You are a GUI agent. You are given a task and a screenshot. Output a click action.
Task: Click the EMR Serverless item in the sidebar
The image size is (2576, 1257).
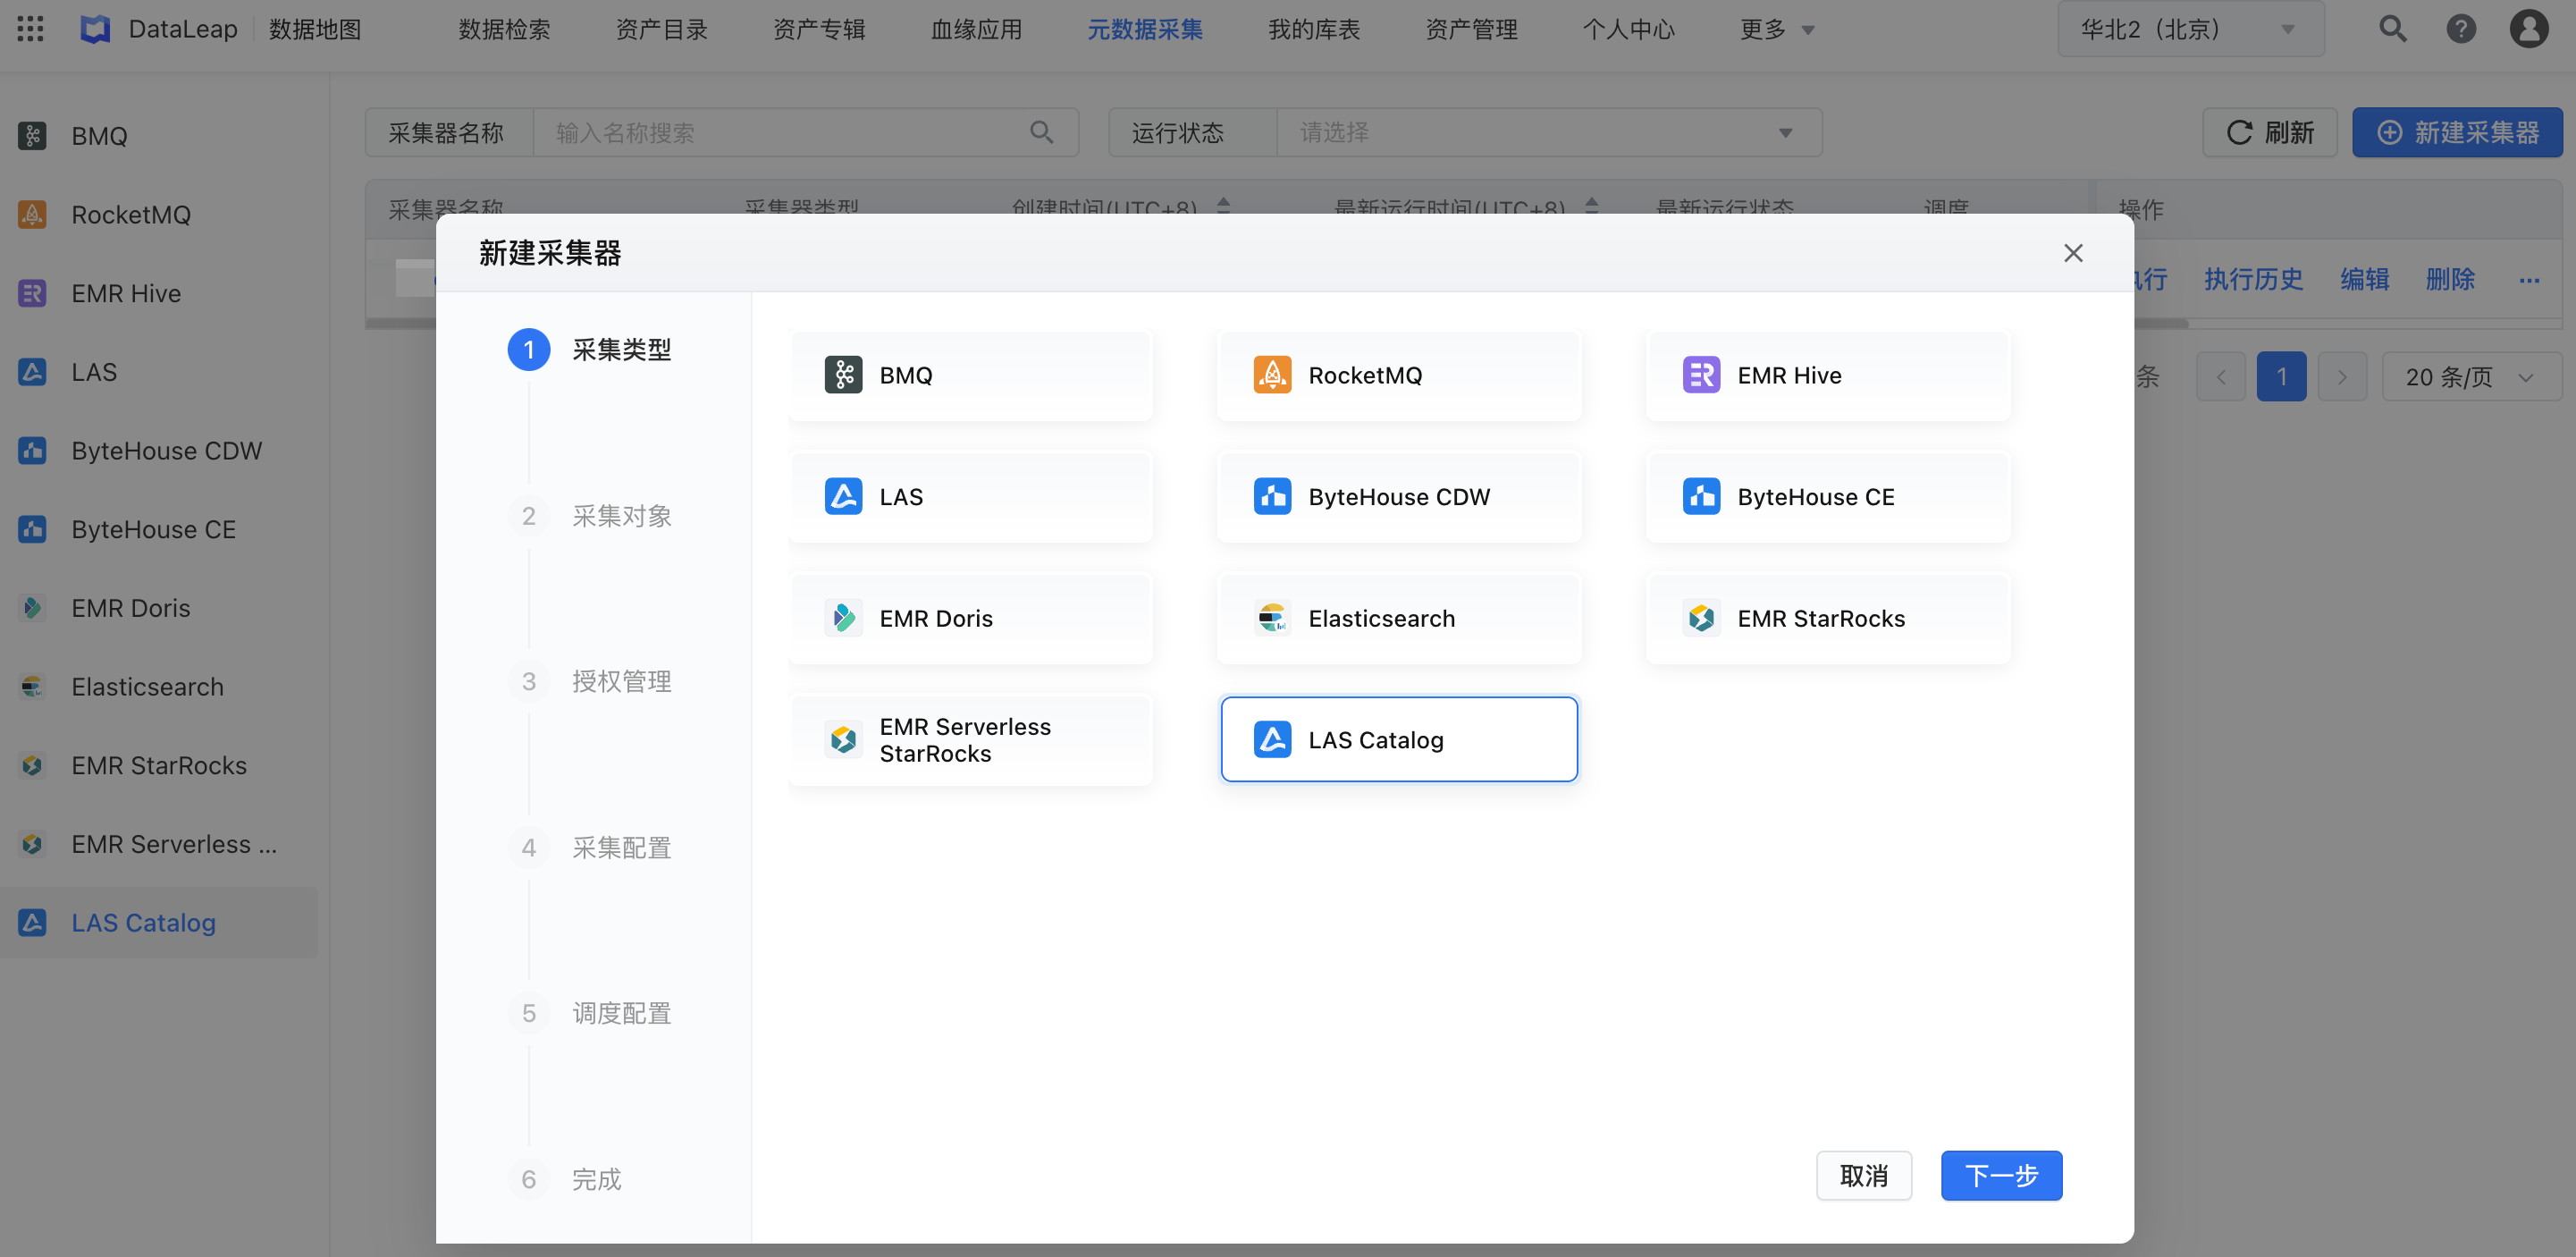point(159,844)
